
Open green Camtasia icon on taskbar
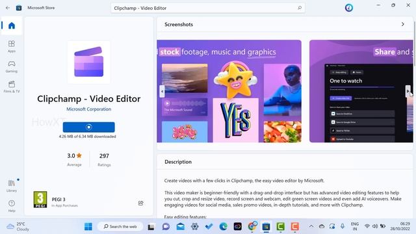pyautogui.click(x=280, y=227)
